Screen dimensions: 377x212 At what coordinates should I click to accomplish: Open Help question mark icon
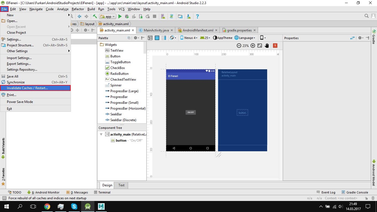click(x=197, y=16)
